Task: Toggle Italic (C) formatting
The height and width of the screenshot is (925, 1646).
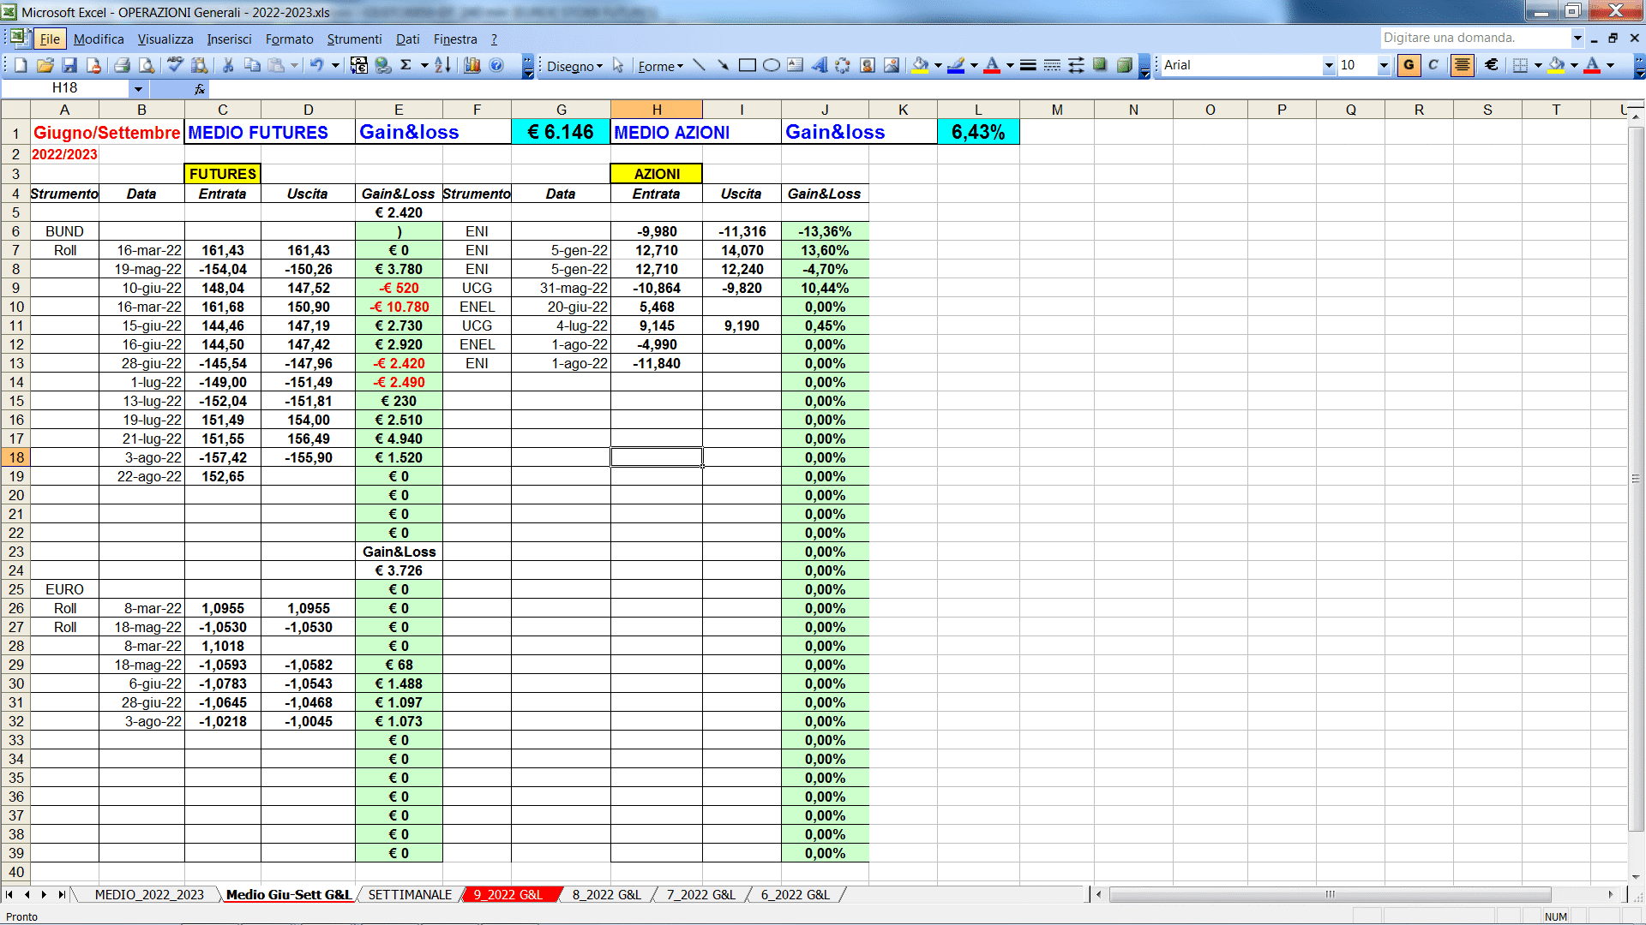Action: pyautogui.click(x=1433, y=65)
